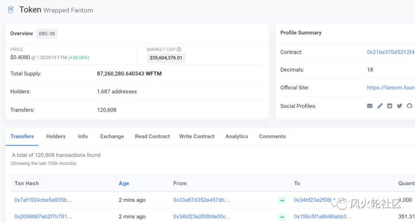Click the green arrow in the 0x7af1924cbe5e935b row
The image size is (415, 222).
[x=282, y=200]
